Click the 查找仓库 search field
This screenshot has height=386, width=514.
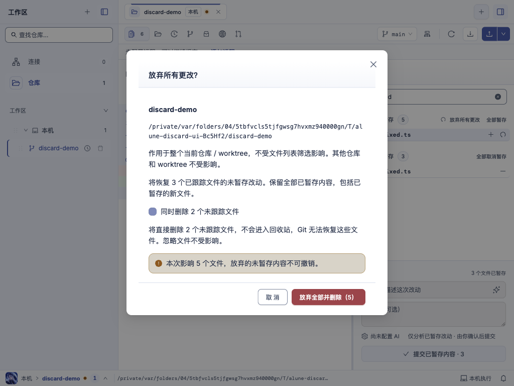[x=59, y=35]
